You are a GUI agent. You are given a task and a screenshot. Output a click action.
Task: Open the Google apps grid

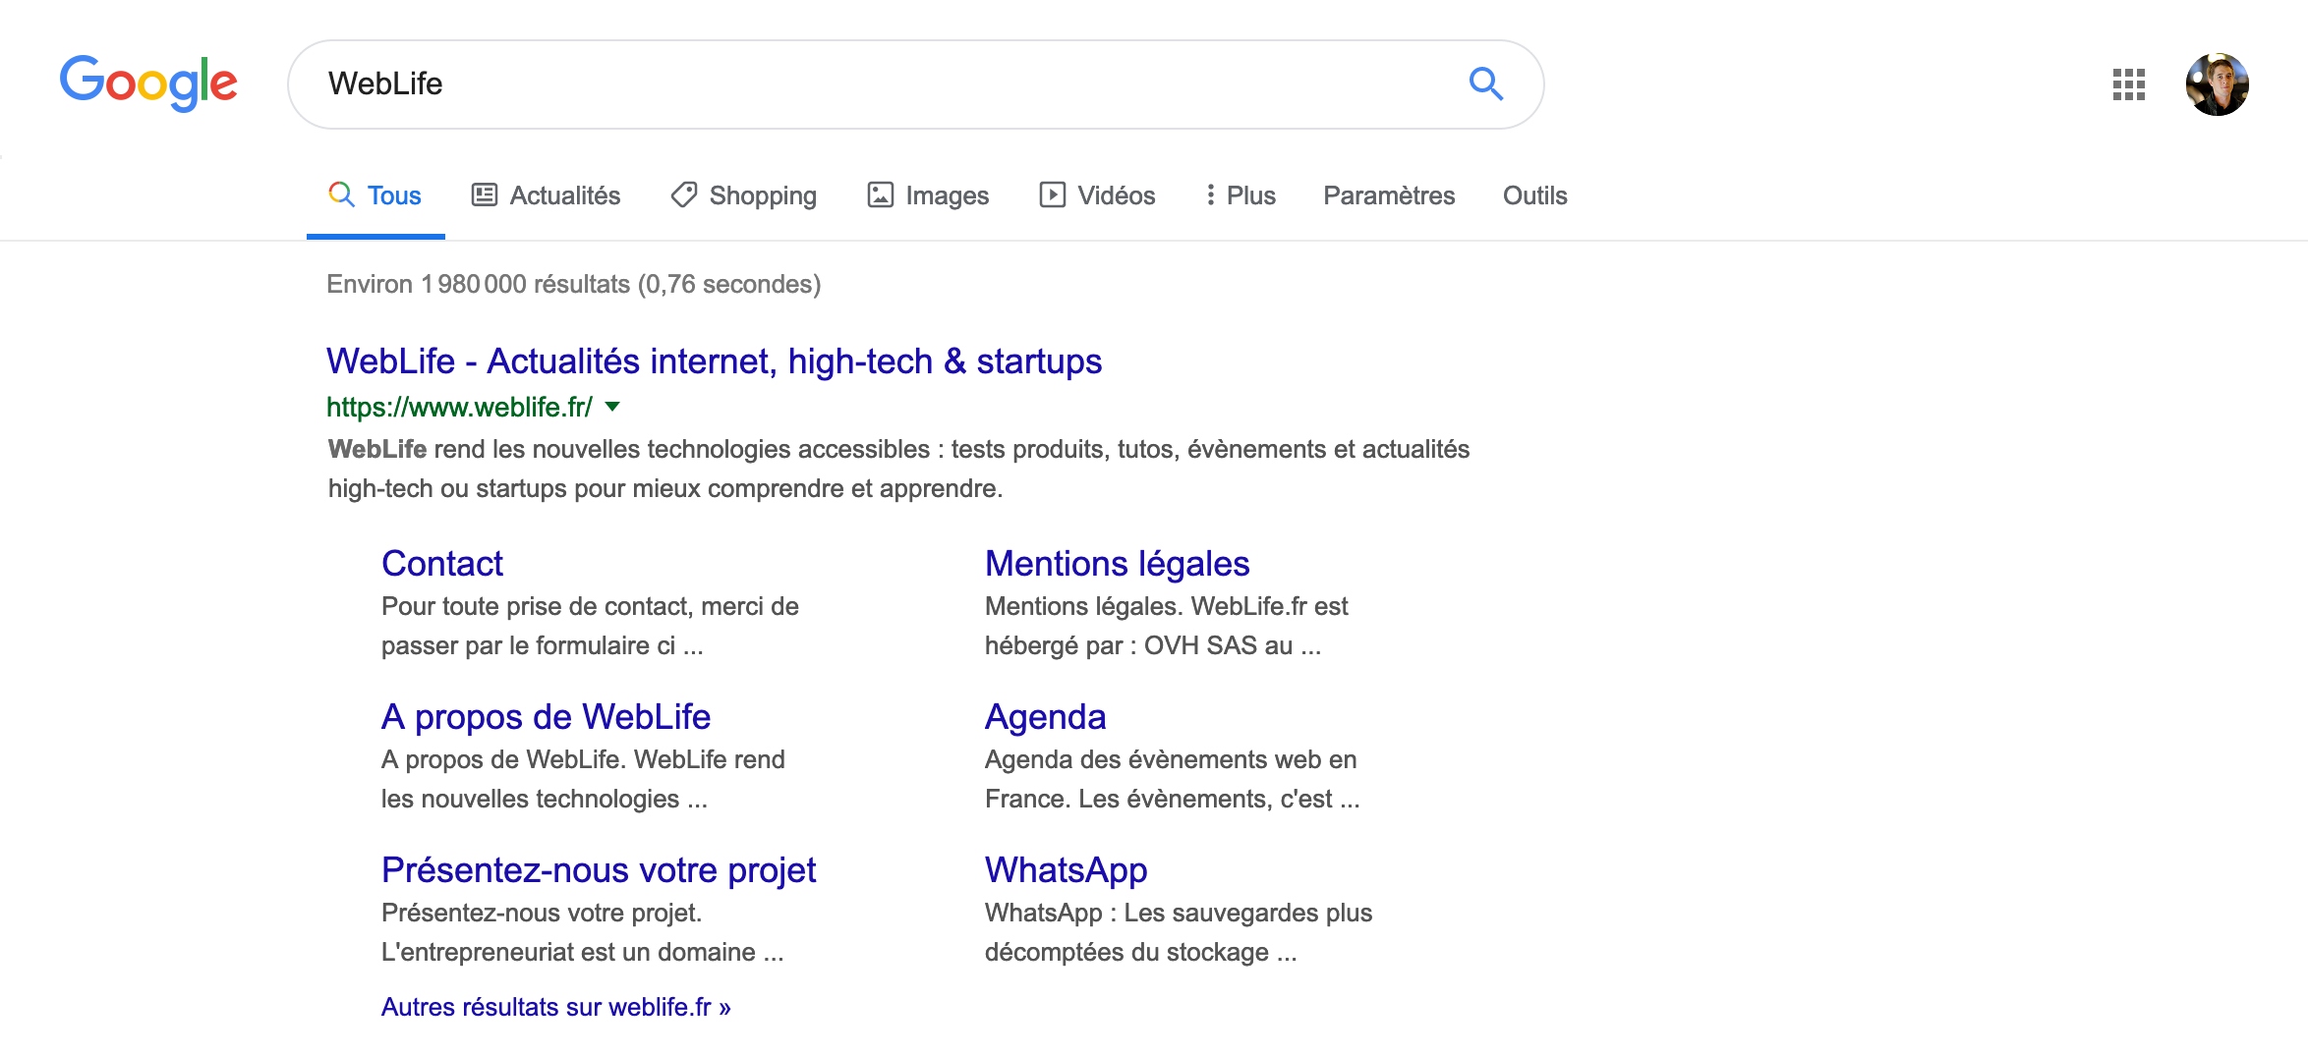click(2128, 84)
